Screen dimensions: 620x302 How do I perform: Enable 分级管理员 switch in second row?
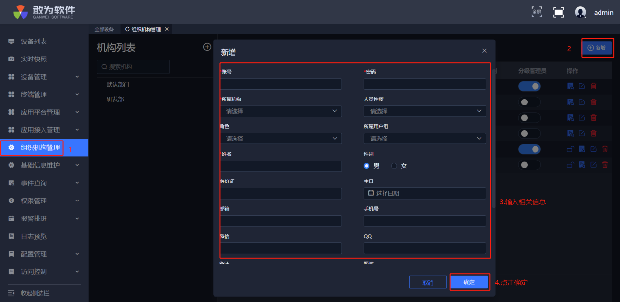(530, 102)
